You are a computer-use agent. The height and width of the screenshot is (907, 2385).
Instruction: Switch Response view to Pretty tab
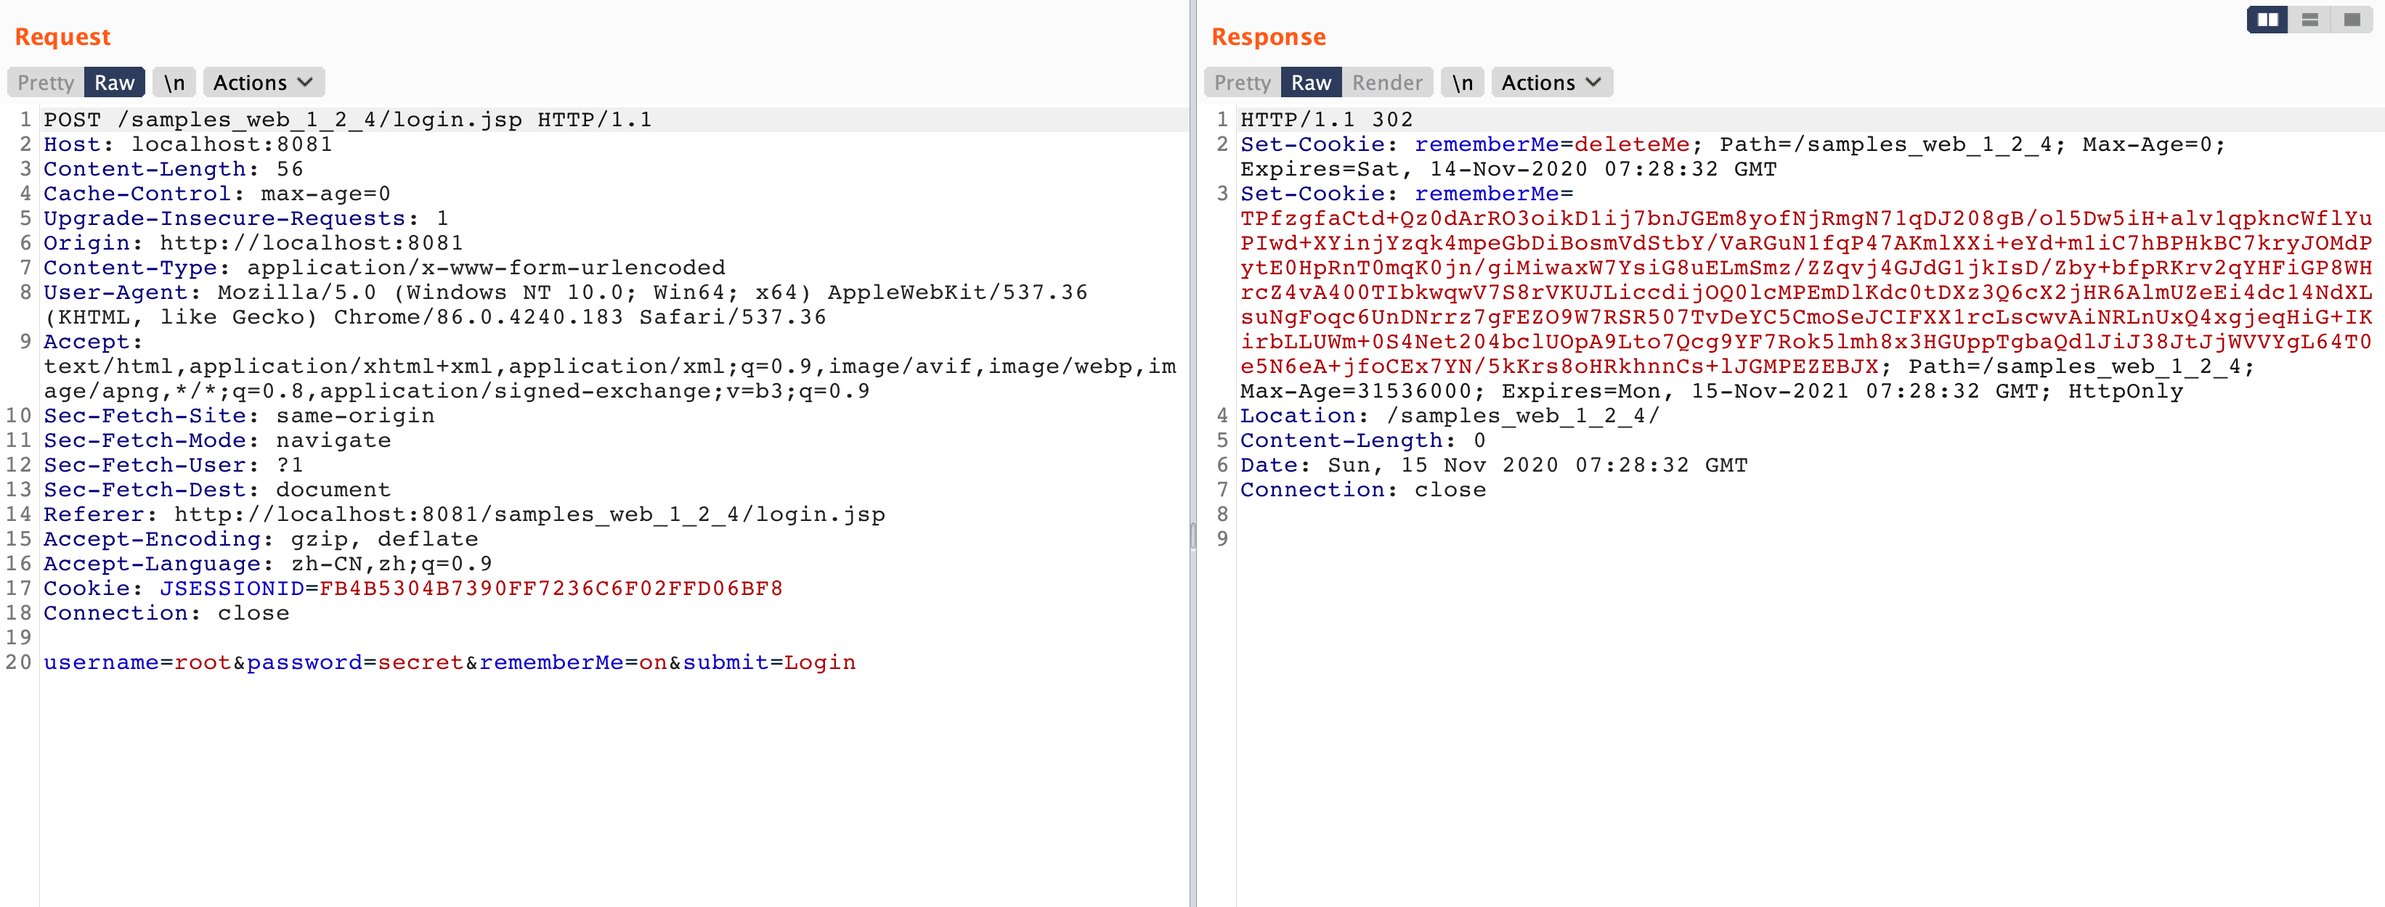1242,82
